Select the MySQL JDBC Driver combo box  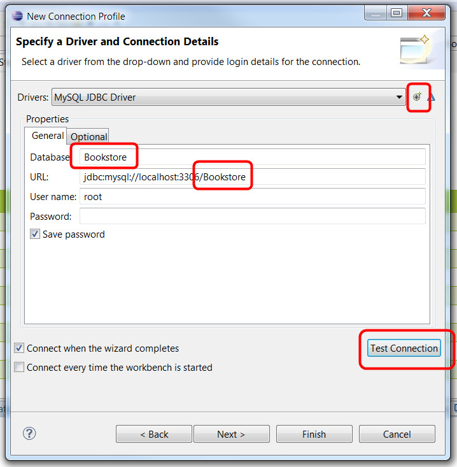pos(229,97)
